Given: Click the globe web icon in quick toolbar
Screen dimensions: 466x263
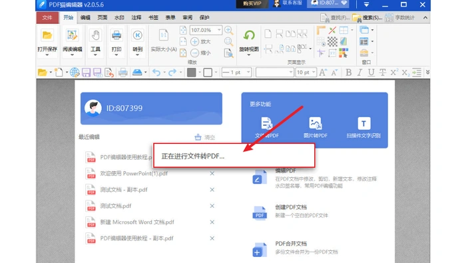Looking at the screenshot, I should coord(75,72).
